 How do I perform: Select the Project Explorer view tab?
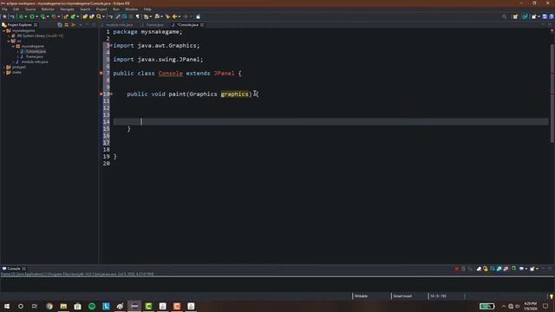click(19, 25)
